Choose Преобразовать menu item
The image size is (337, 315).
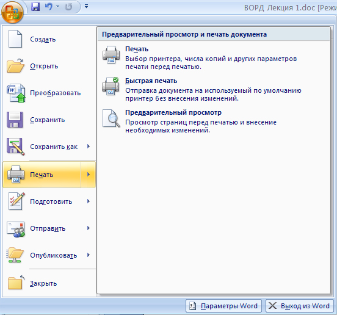pos(49,93)
